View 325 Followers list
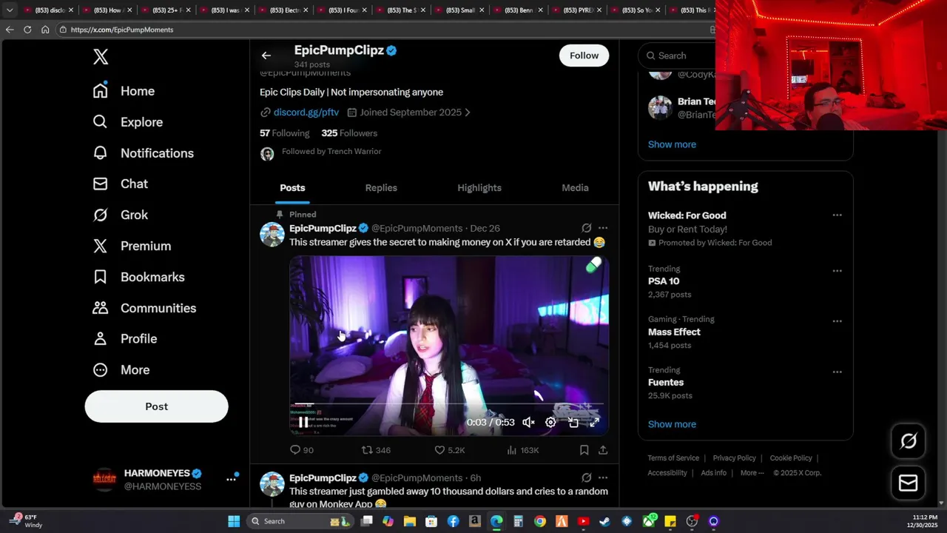Viewport: 947px width, 533px height. pyautogui.click(x=349, y=133)
